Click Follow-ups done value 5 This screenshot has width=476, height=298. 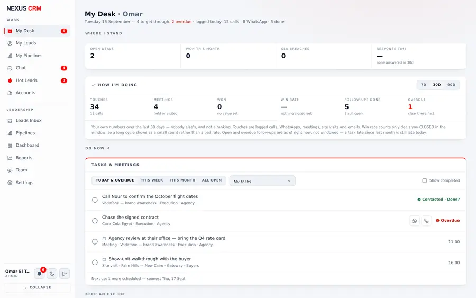346,107
